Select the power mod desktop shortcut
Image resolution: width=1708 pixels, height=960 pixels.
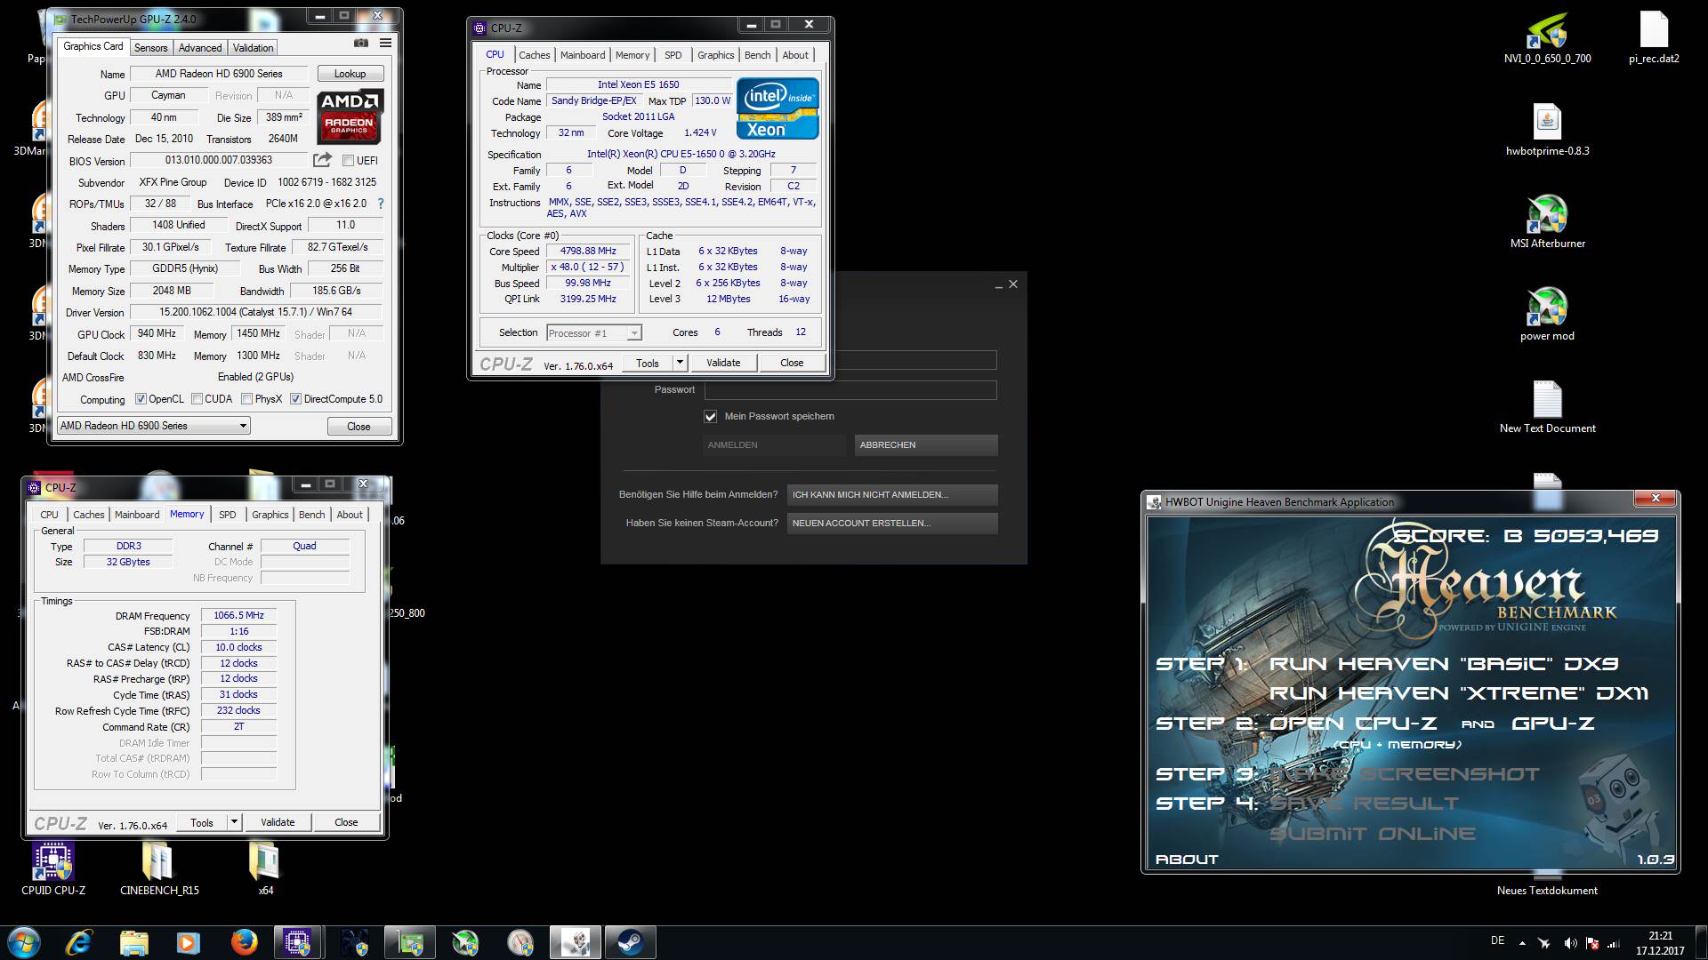pos(1547,315)
